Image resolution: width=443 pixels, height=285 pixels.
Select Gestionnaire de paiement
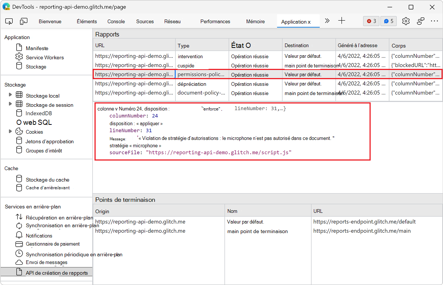(49, 244)
